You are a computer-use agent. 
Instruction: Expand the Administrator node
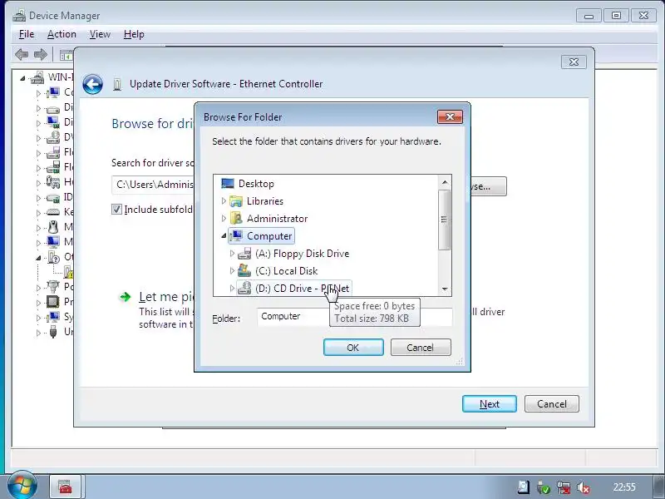pyautogui.click(x=224, y=219)
